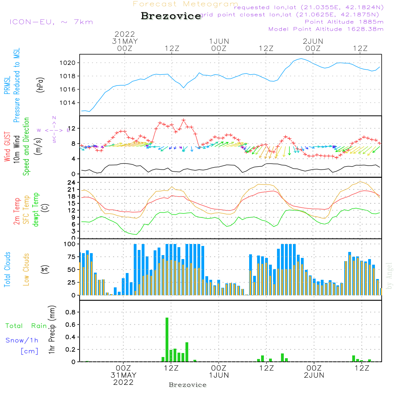Image resolution: width=398 pixels, height=398 pixels.
Task: Select the bold Brezovice title at top
Action: tap(171, 16)
